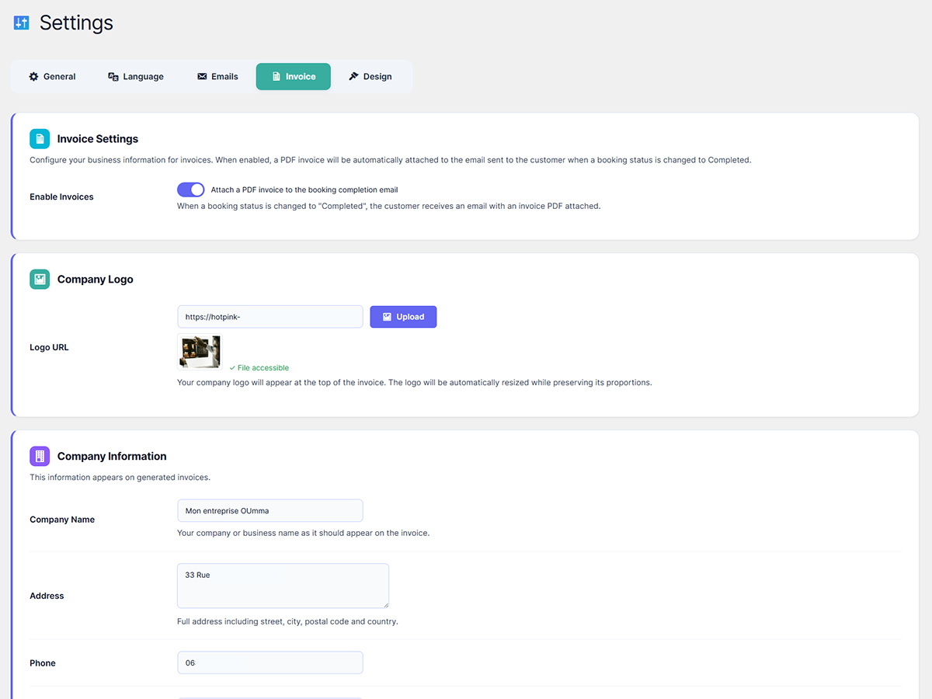Select the Invoice tab
Screen dimensions: 932x699
tap(293, 77)
